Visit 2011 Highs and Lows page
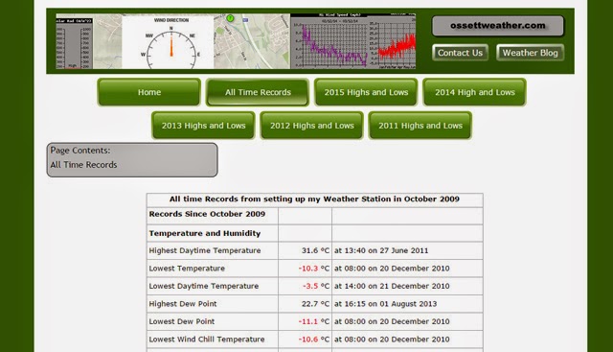 tap(420, 126)
